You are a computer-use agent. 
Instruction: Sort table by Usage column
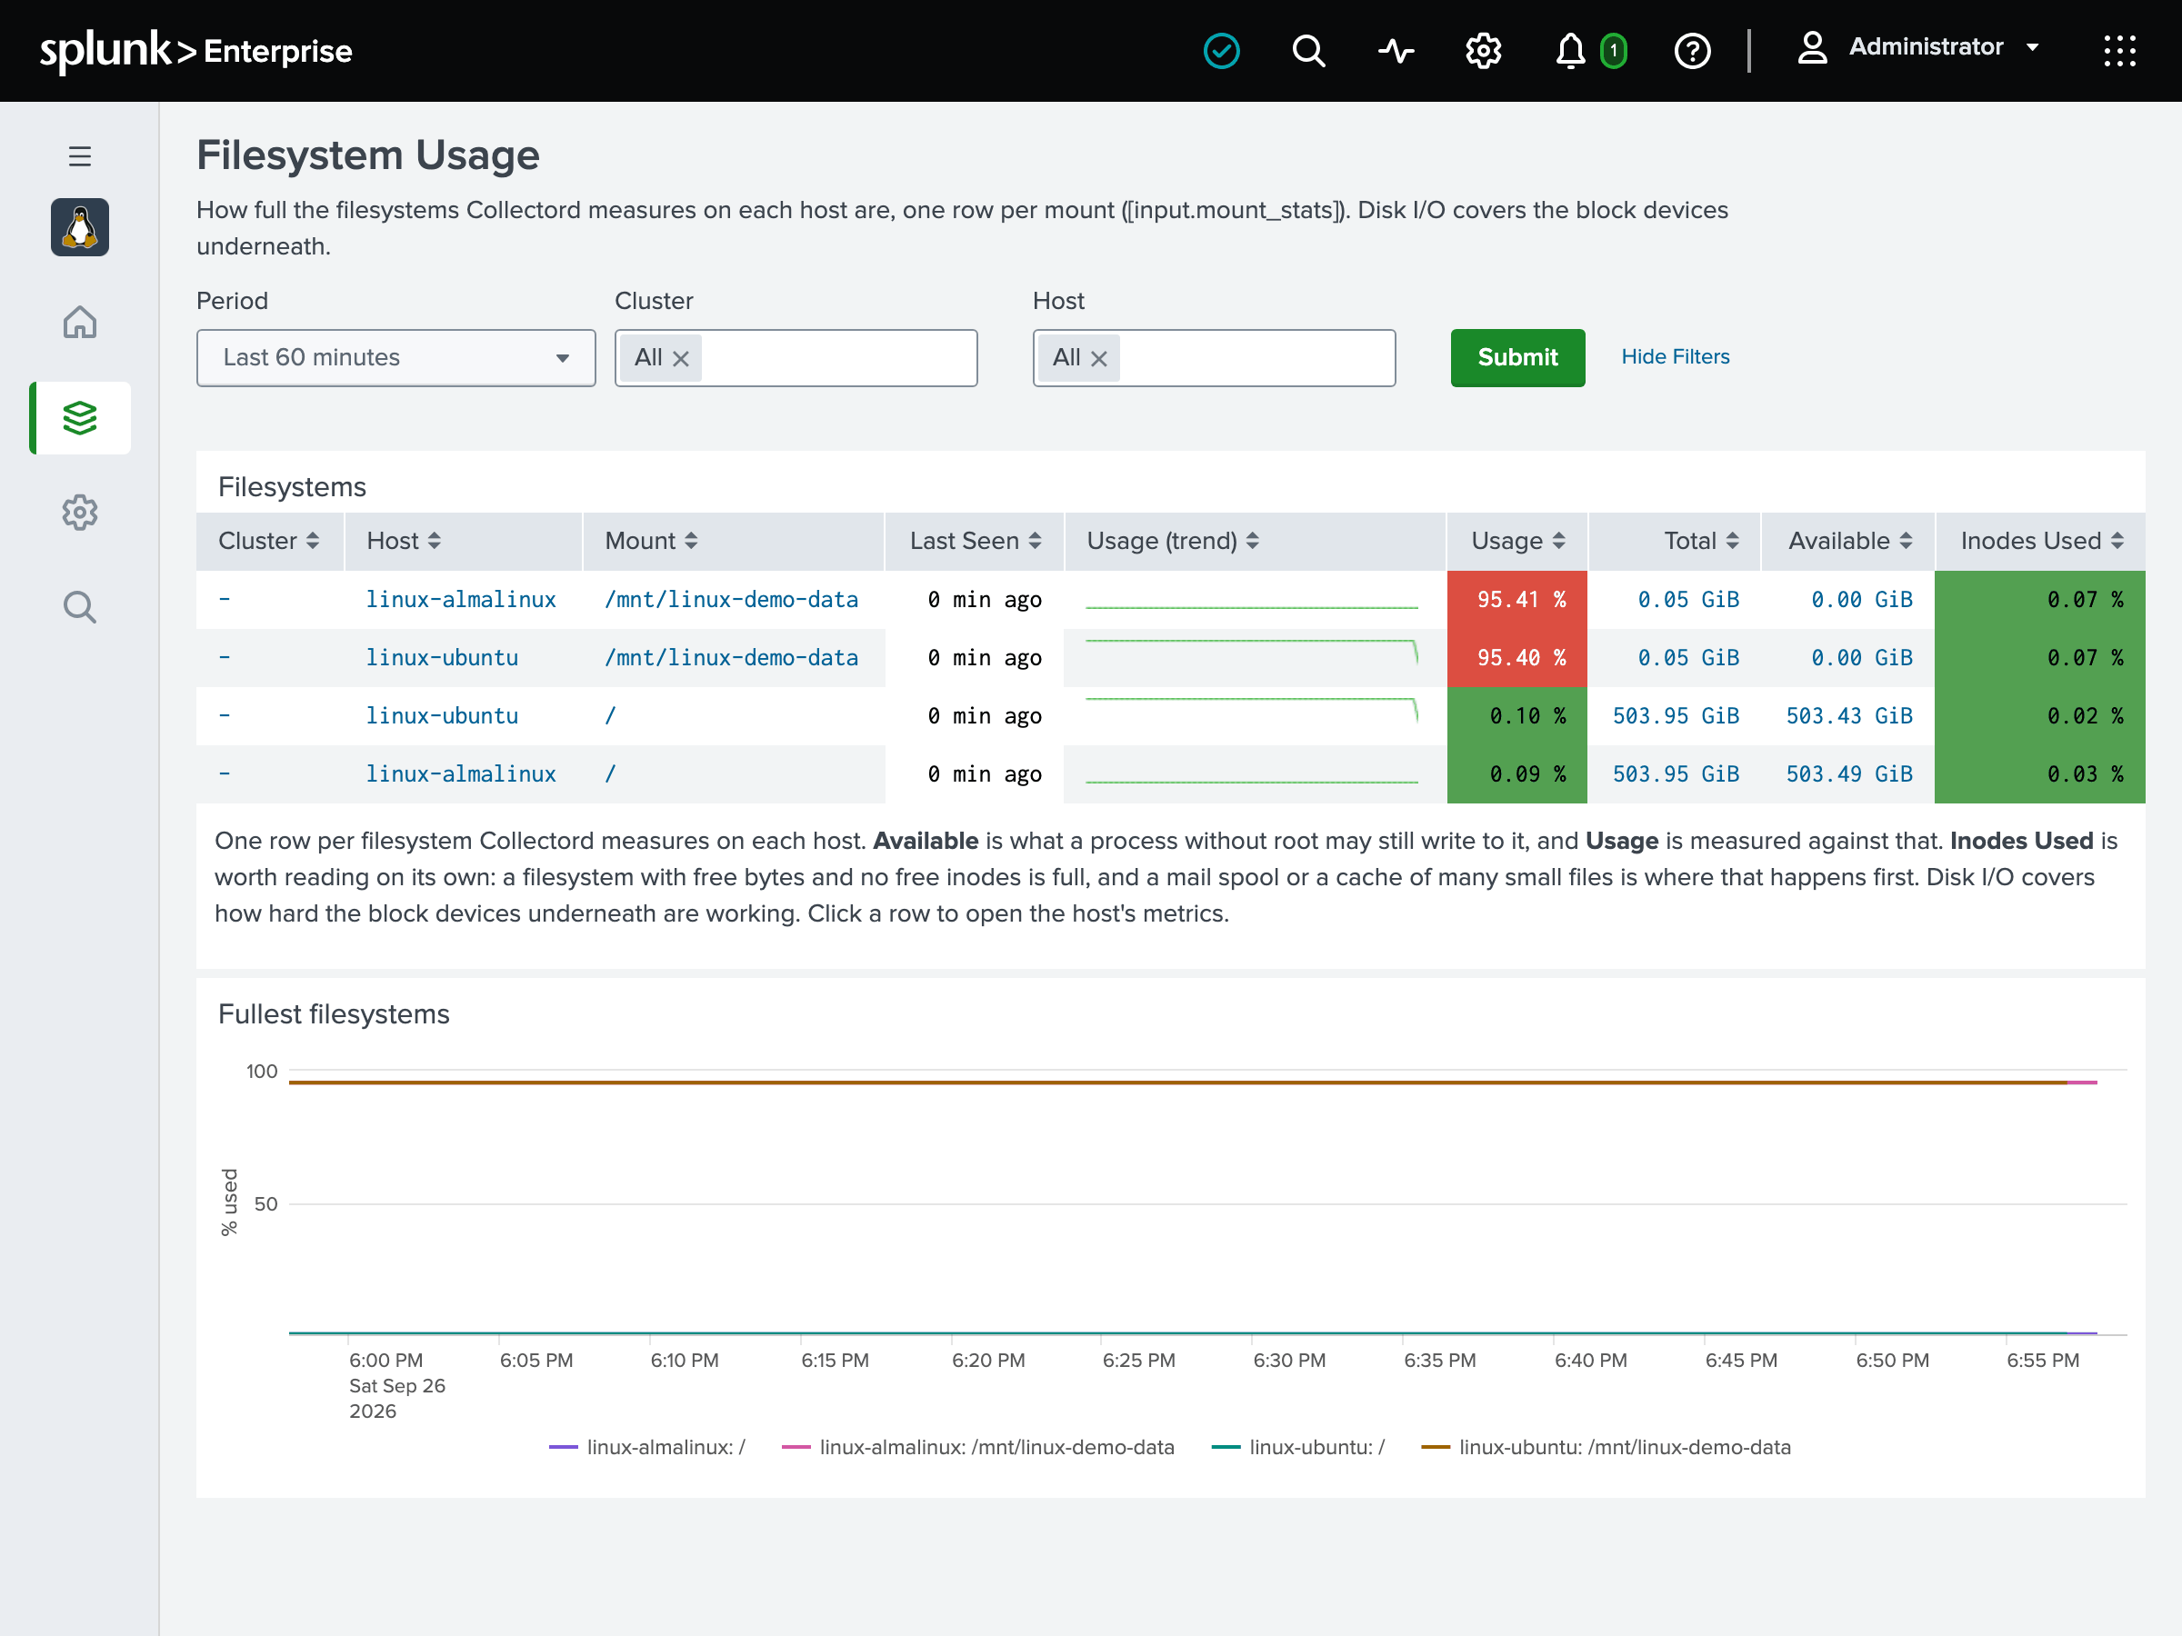tap(1518, 541)
